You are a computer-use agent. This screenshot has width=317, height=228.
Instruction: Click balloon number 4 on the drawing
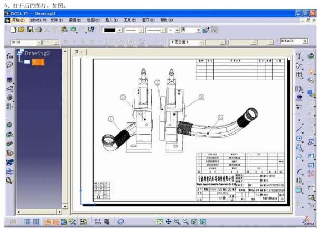coord(202,97)
